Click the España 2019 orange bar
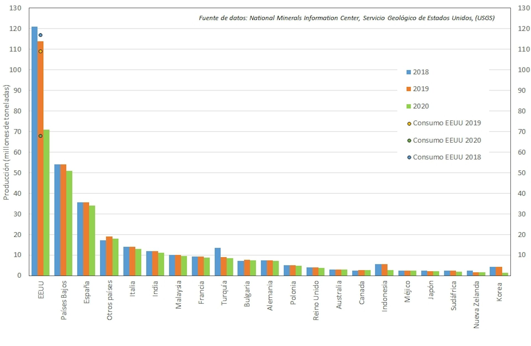 [86, 239]
